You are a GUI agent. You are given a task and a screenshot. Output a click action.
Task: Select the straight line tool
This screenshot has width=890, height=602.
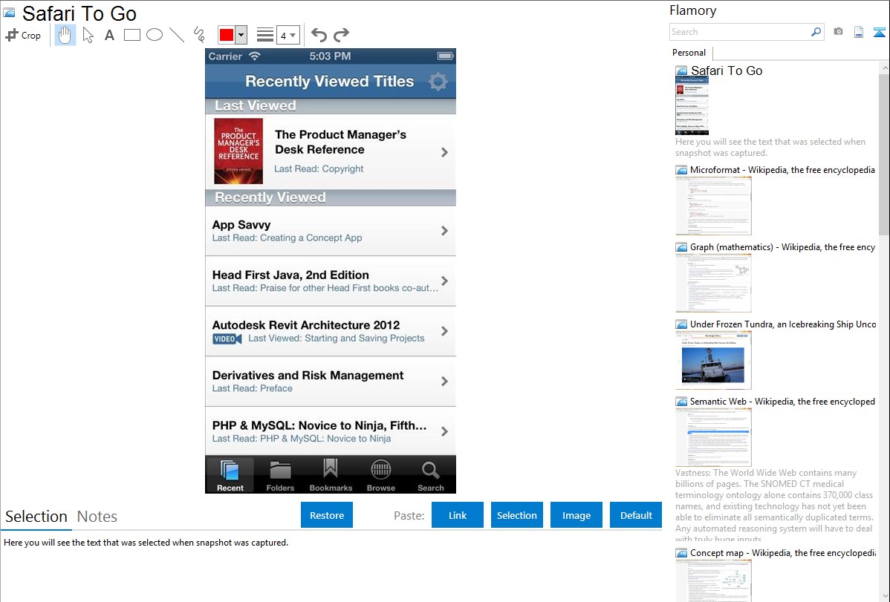[177, 35]
